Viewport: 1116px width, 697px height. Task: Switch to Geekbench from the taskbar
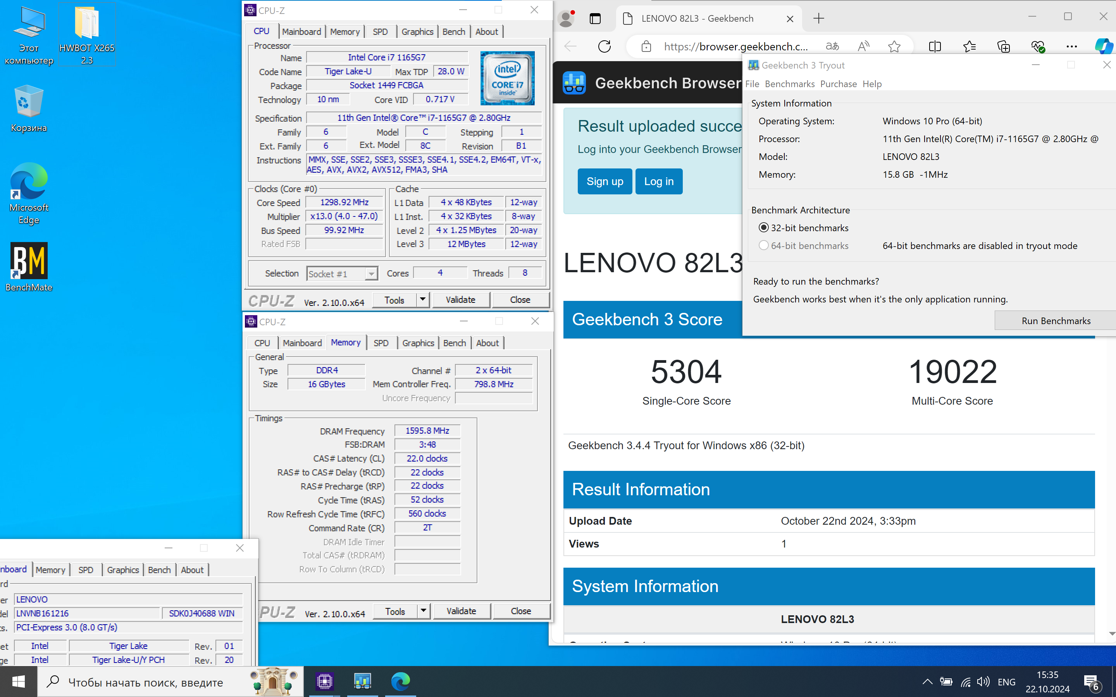click(x=362, y=682)
